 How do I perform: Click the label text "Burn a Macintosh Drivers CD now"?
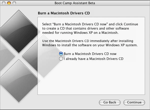coord(90,54)
